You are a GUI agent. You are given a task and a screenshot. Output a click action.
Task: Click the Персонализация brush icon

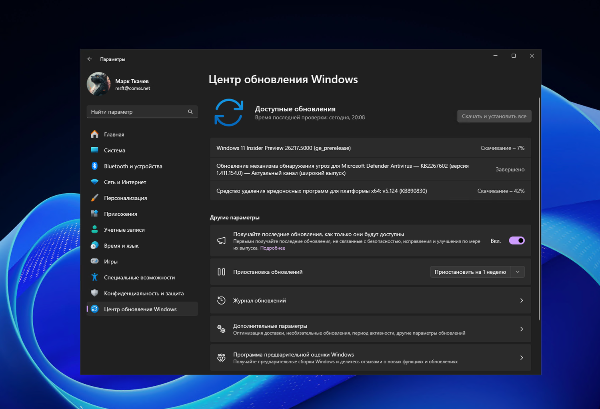point(94,198)
